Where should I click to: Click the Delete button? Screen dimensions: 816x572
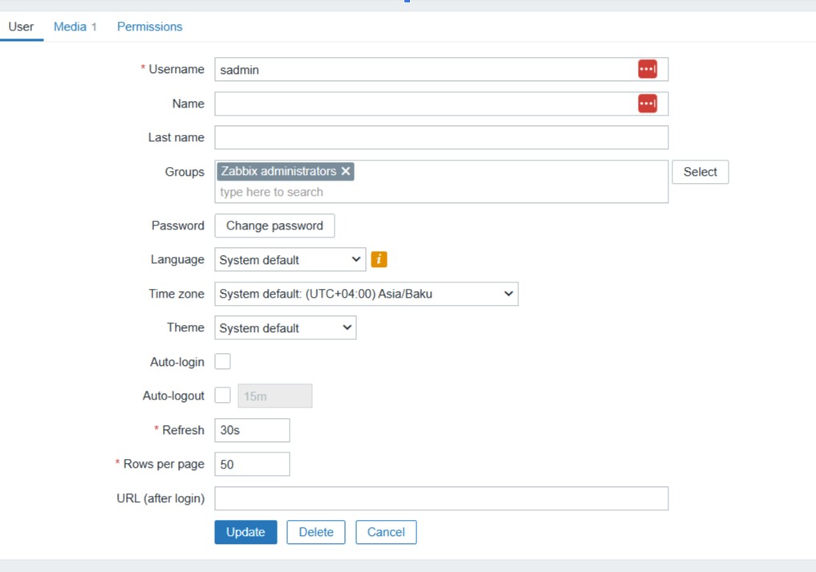315,532
